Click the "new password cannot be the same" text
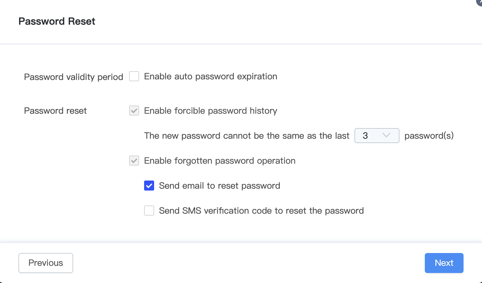This screenshot has height=283, width=482. 246,136
